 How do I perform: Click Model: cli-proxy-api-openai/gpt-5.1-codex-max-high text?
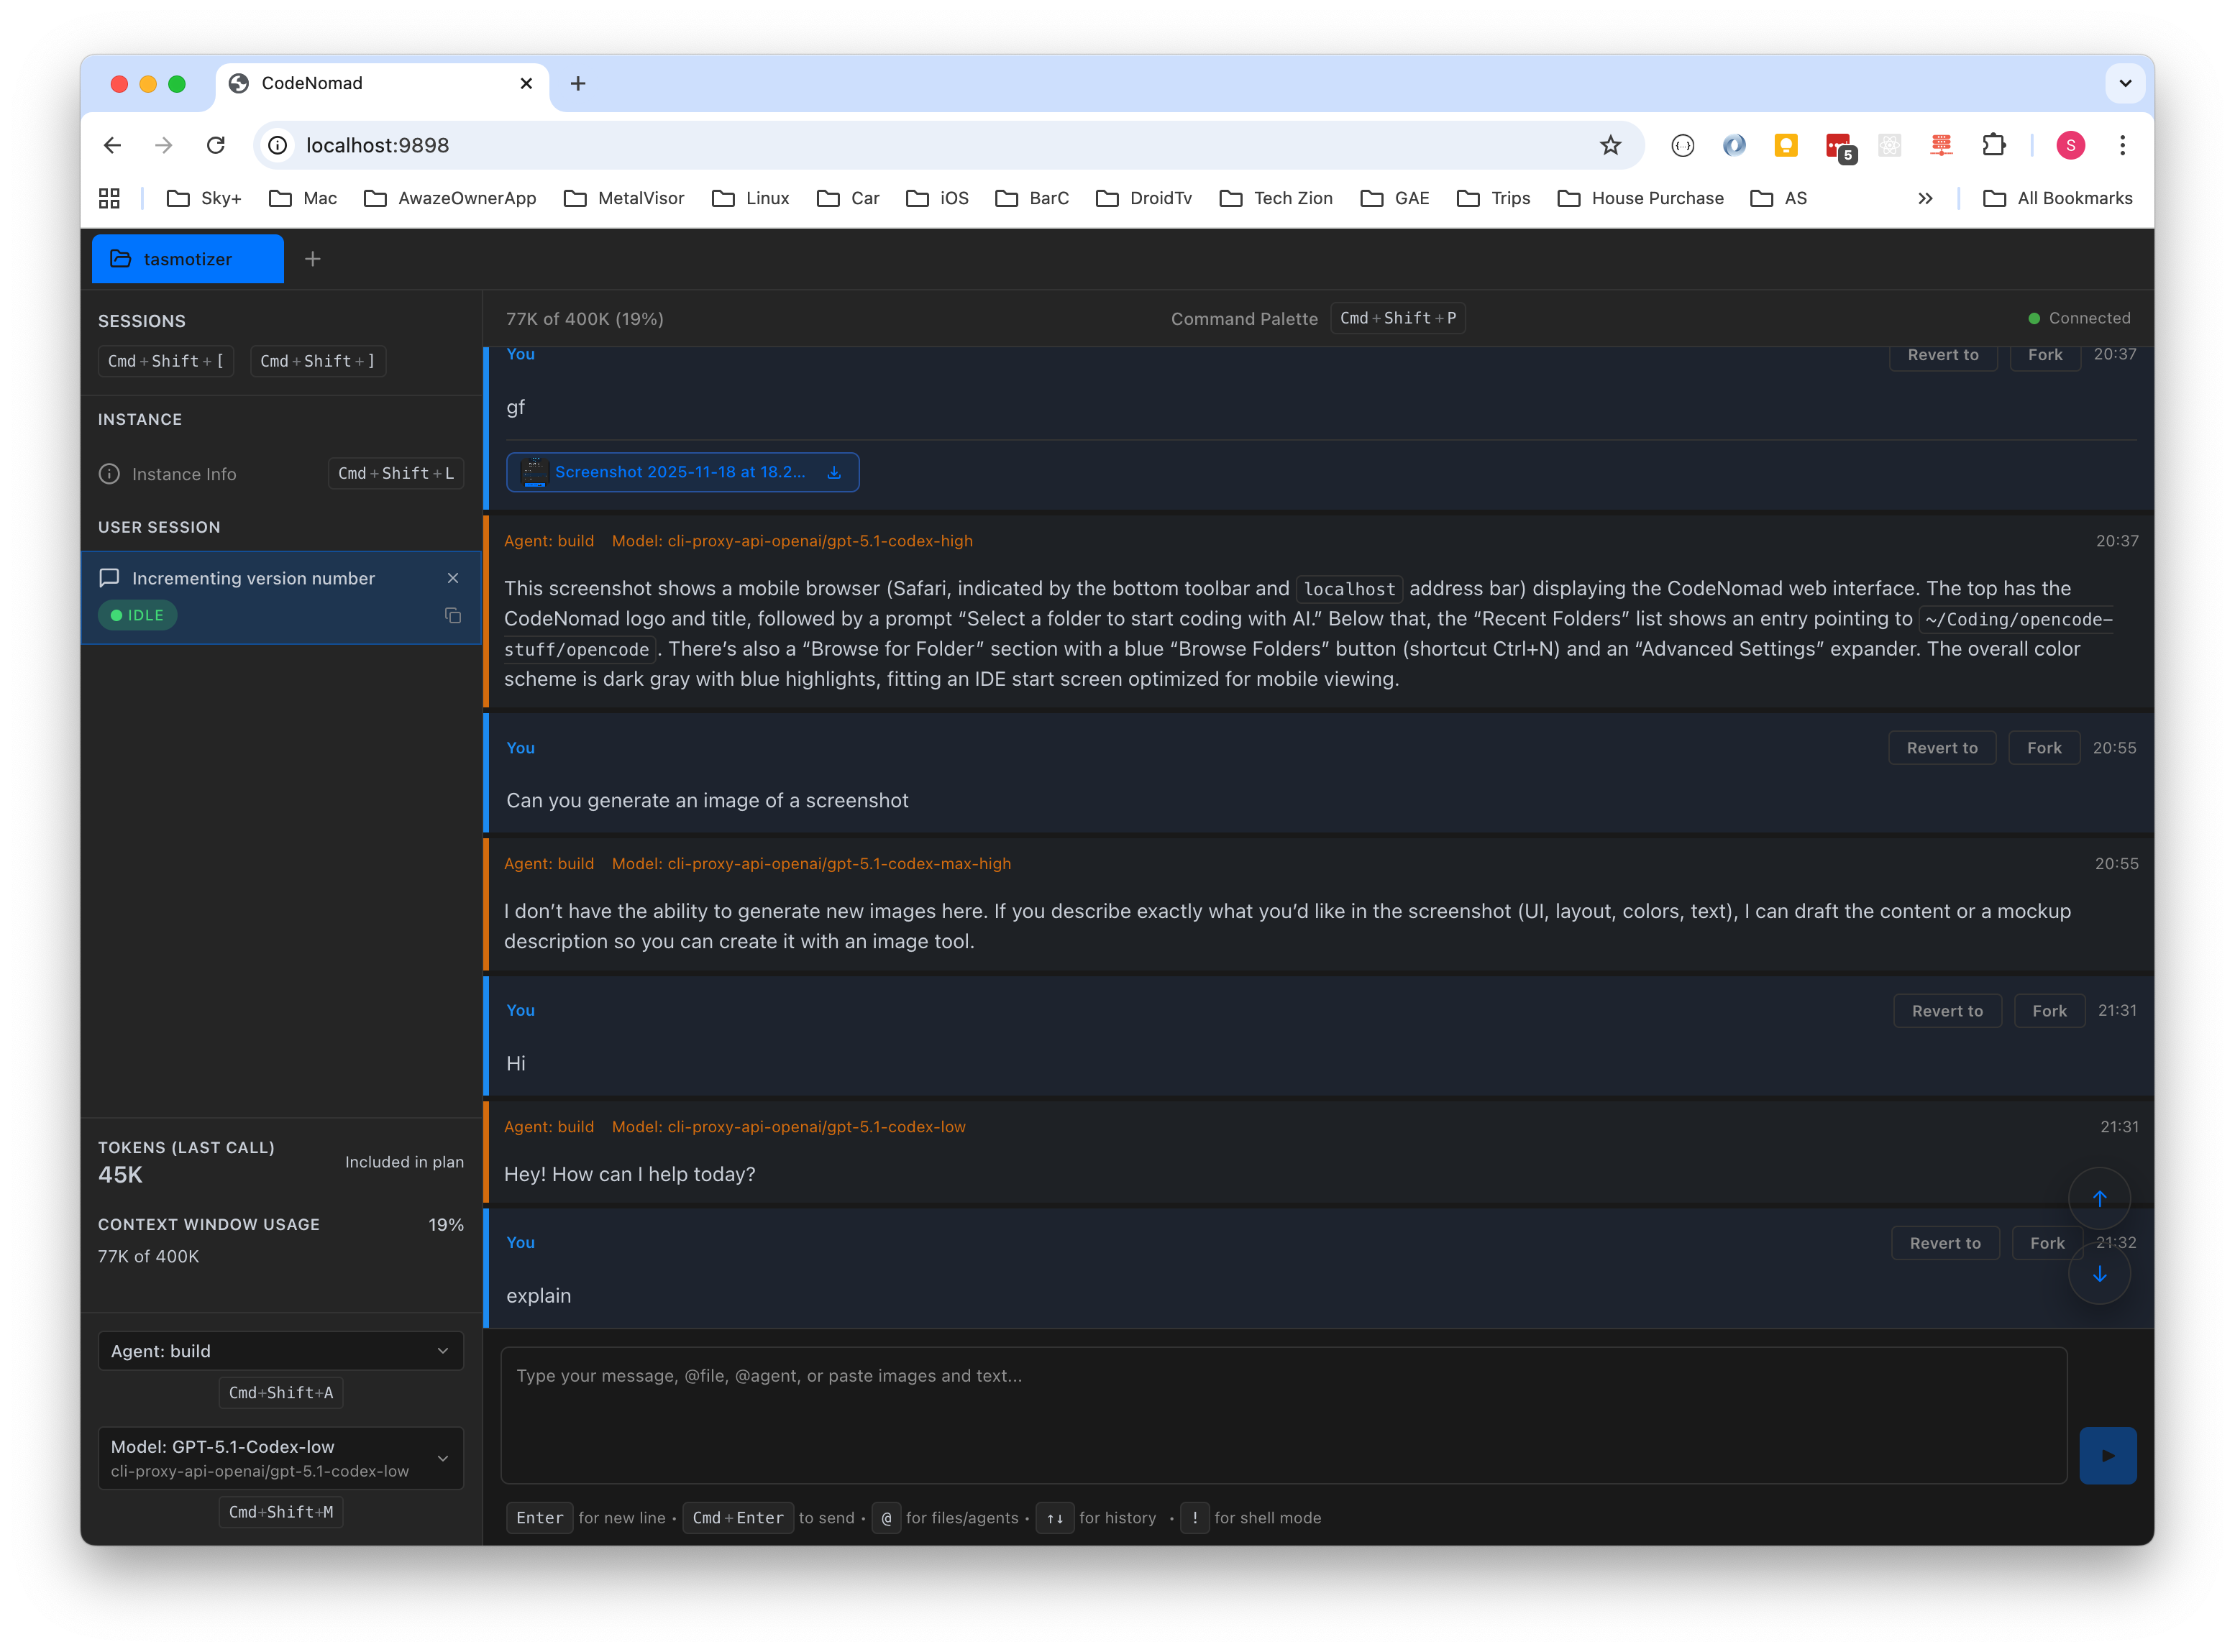(810, 864)
